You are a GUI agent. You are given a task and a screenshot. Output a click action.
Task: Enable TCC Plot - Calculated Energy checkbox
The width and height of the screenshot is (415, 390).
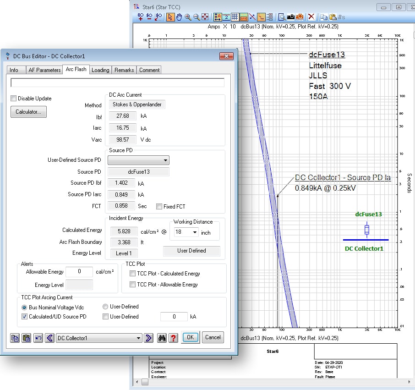point(133,273)
